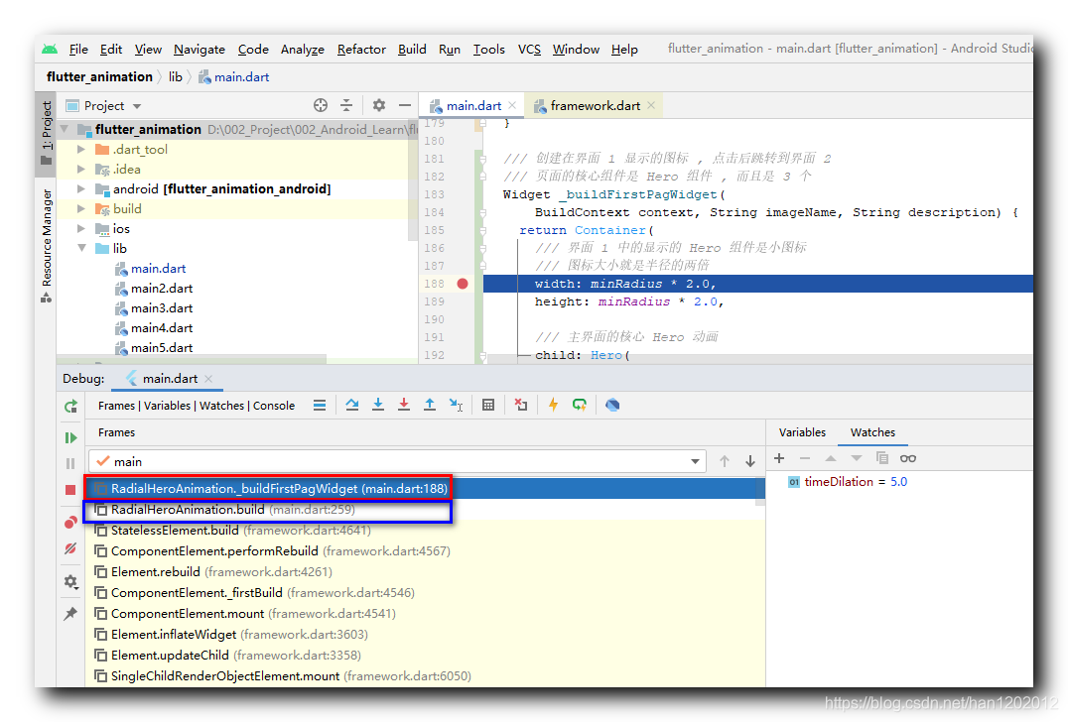Stop the debug session
Image resolution: width=1068 pixels, height=722 pixels.
(70, 490)
